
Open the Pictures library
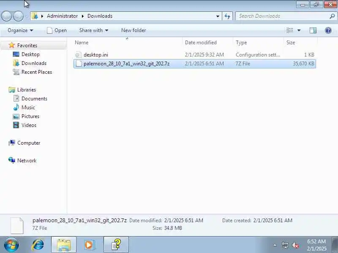point(30,116)
